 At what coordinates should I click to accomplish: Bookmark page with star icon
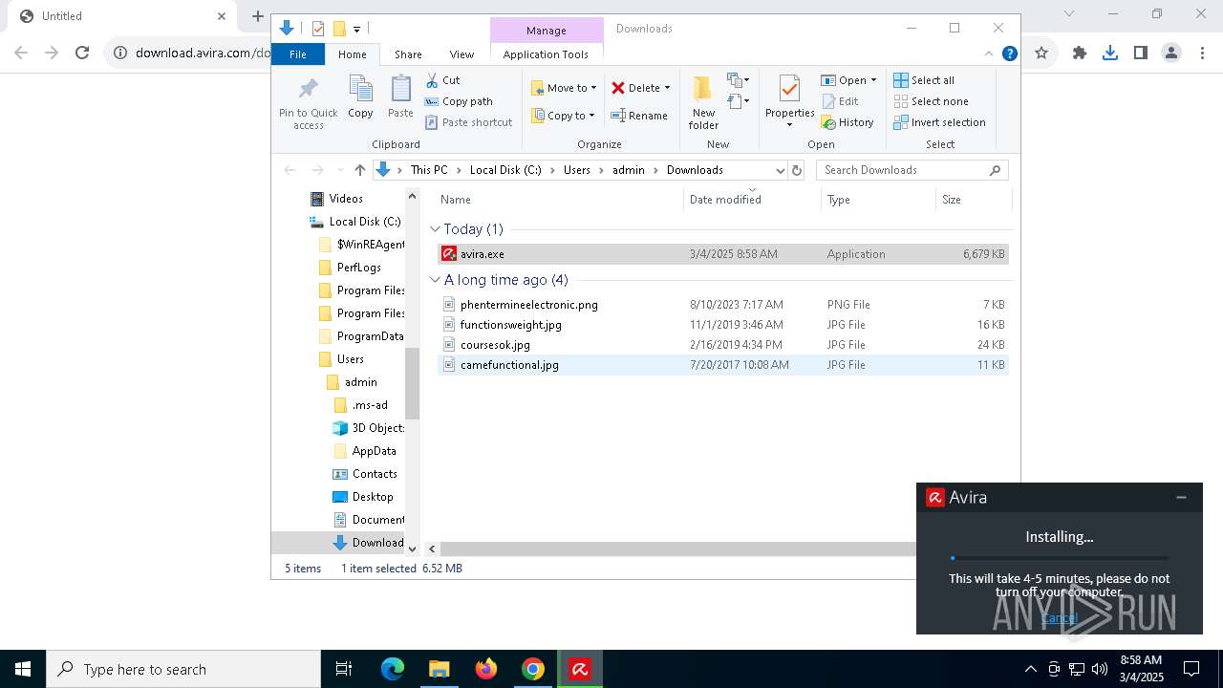(1041, 53)
